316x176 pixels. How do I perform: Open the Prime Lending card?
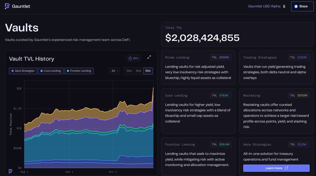pos(198,67)
